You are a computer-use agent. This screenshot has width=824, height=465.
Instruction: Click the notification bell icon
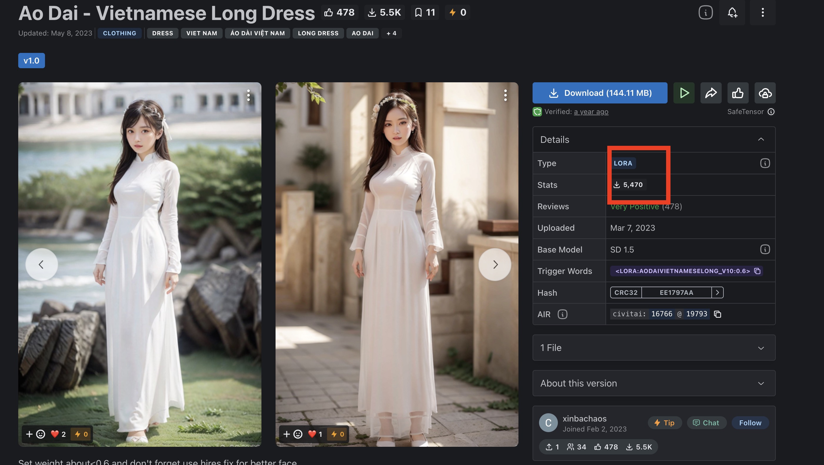[732, 12]
